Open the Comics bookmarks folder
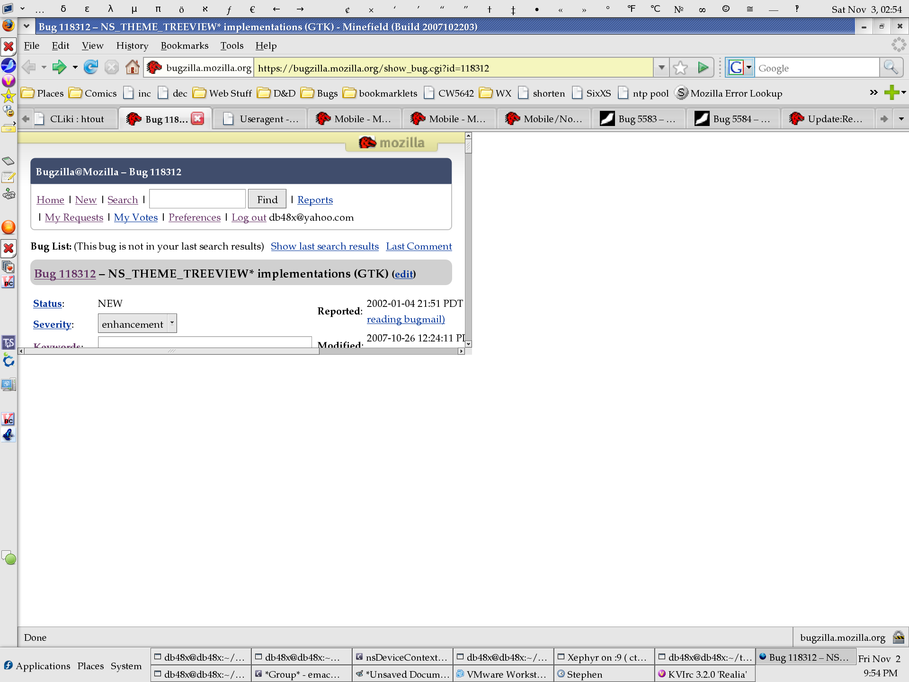The height and width of the screenshot is (682, 909). coord(93,93)
